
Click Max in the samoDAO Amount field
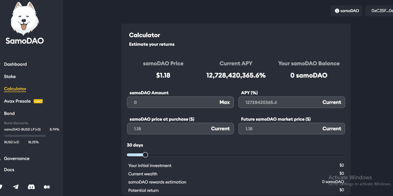225,102
